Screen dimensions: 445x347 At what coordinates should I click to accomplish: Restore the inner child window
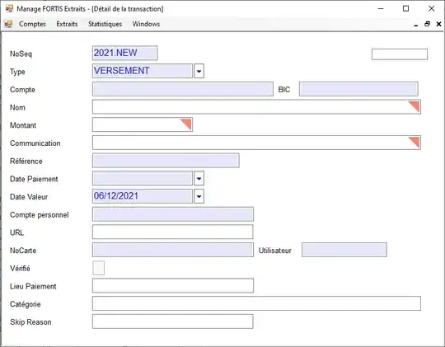tap(428, 24)
